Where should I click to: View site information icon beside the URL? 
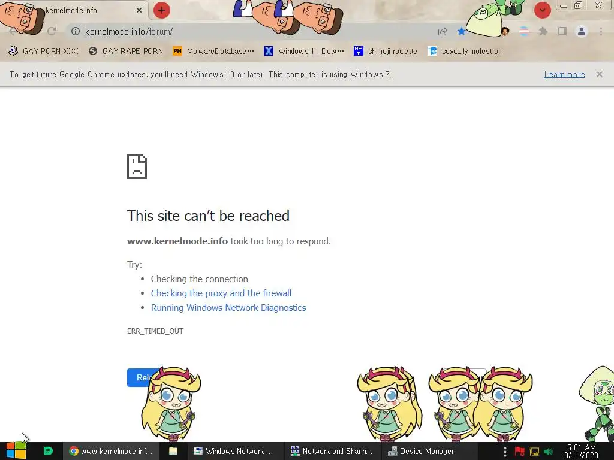75,31
